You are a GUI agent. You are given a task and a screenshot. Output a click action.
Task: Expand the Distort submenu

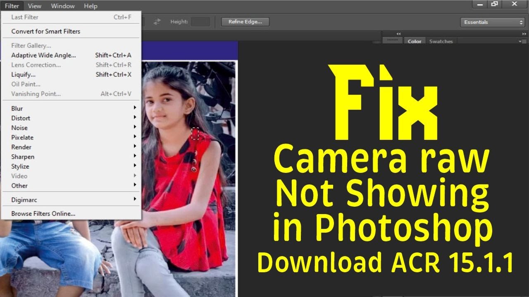[x=71, y=118]
